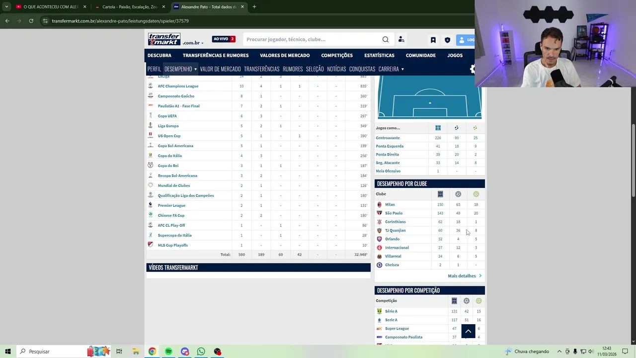
Task: Go back with browser back arrow
Action: coord(7,21)
